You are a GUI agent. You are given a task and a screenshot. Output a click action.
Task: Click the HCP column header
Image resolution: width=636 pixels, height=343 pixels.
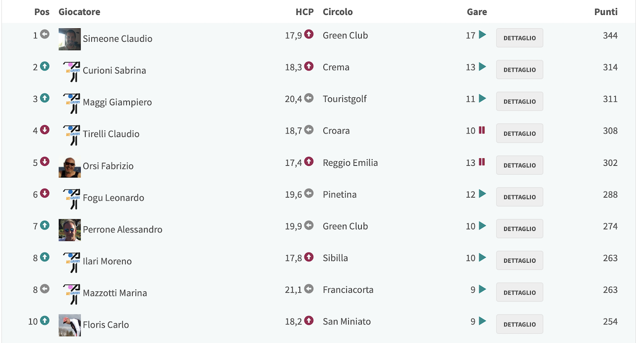(305, 11)
